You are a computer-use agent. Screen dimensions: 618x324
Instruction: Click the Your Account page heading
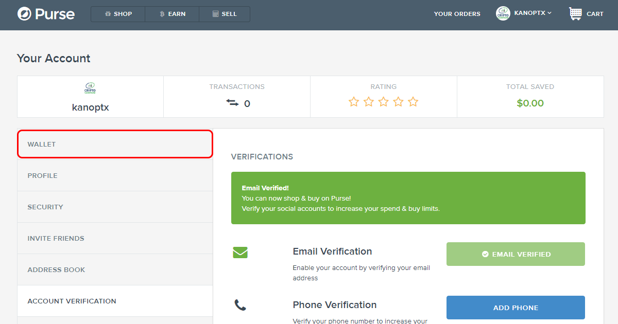[x=54, y=58]
